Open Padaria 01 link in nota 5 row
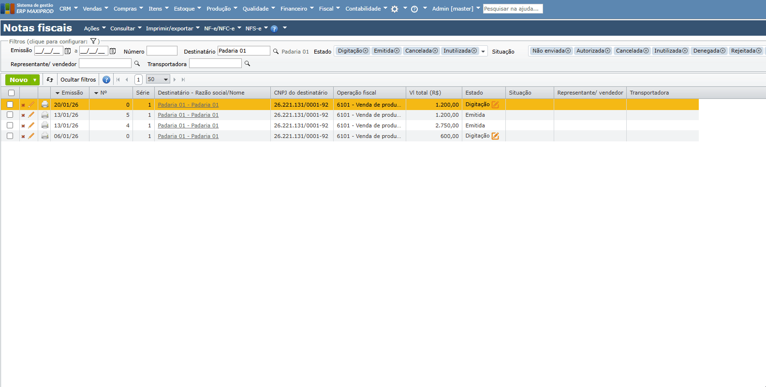Screen dimensions: 766x387 pos(188,115)
